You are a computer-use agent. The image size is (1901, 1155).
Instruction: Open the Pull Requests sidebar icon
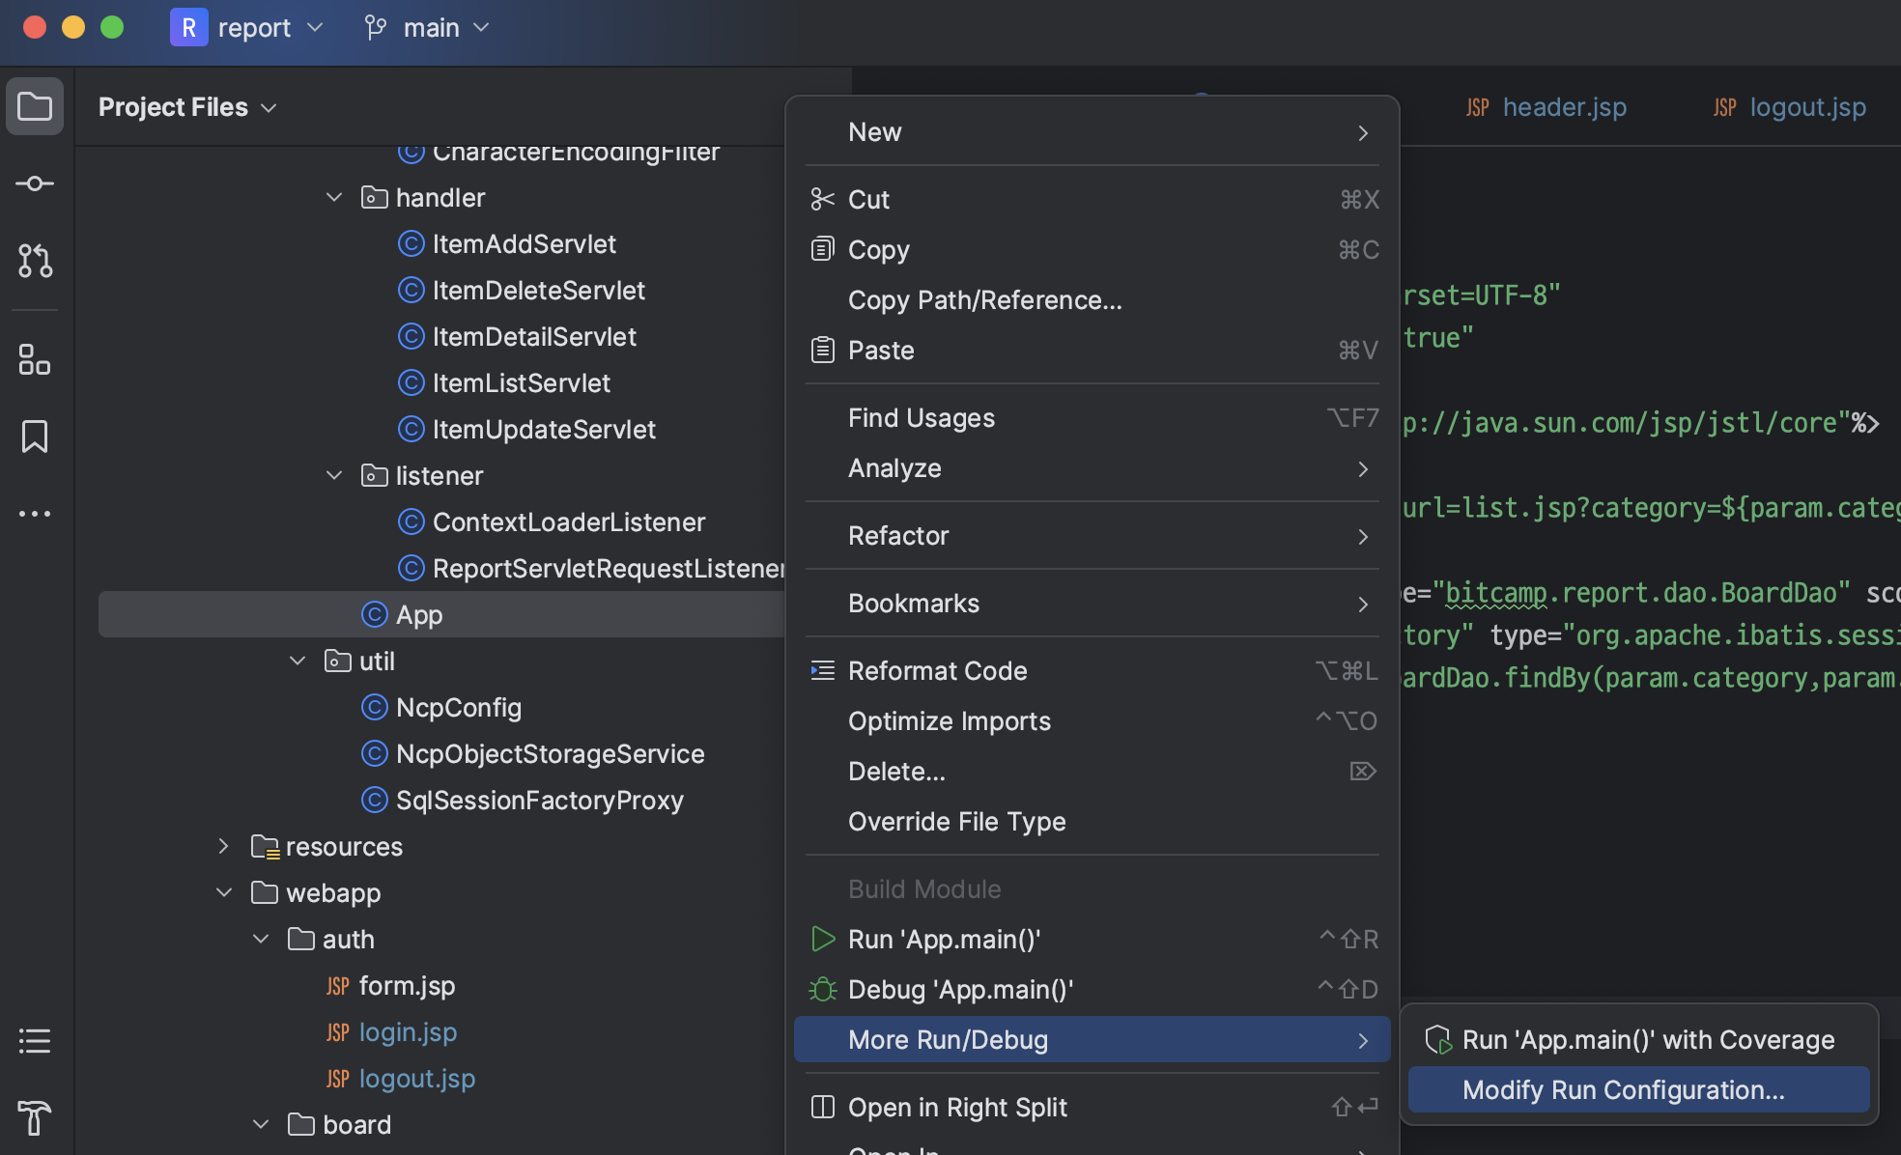(x=35, y=261)
